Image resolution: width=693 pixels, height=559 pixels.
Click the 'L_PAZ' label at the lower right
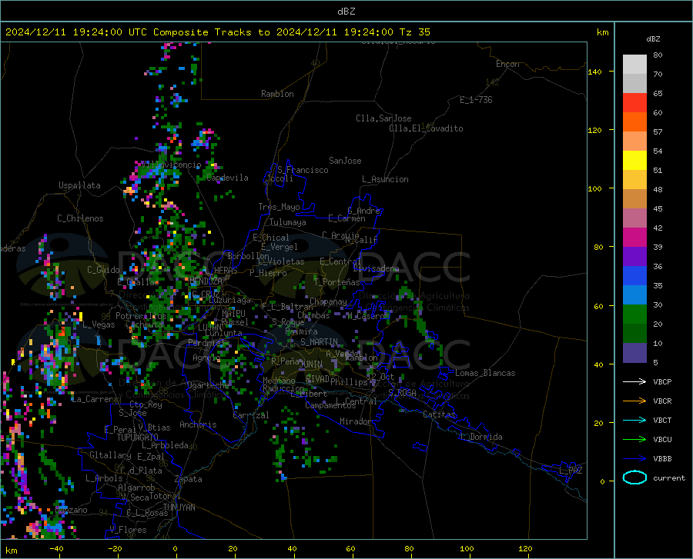coord(571,471)
